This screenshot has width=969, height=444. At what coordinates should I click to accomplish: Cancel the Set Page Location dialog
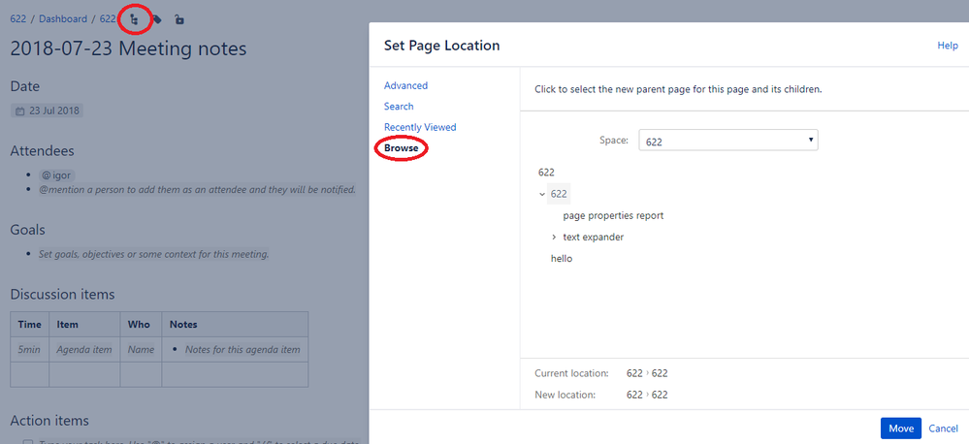tap(943, 428)
